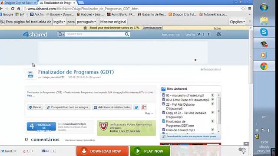Click the page vertical scrollbar thumb
The image size is (278, 156).
pyautogui.click(x=251, y=57)
